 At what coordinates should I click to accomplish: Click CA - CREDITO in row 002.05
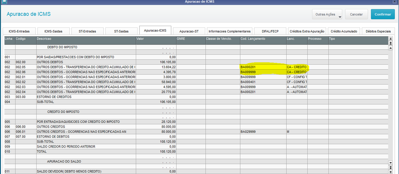[297, 67]
